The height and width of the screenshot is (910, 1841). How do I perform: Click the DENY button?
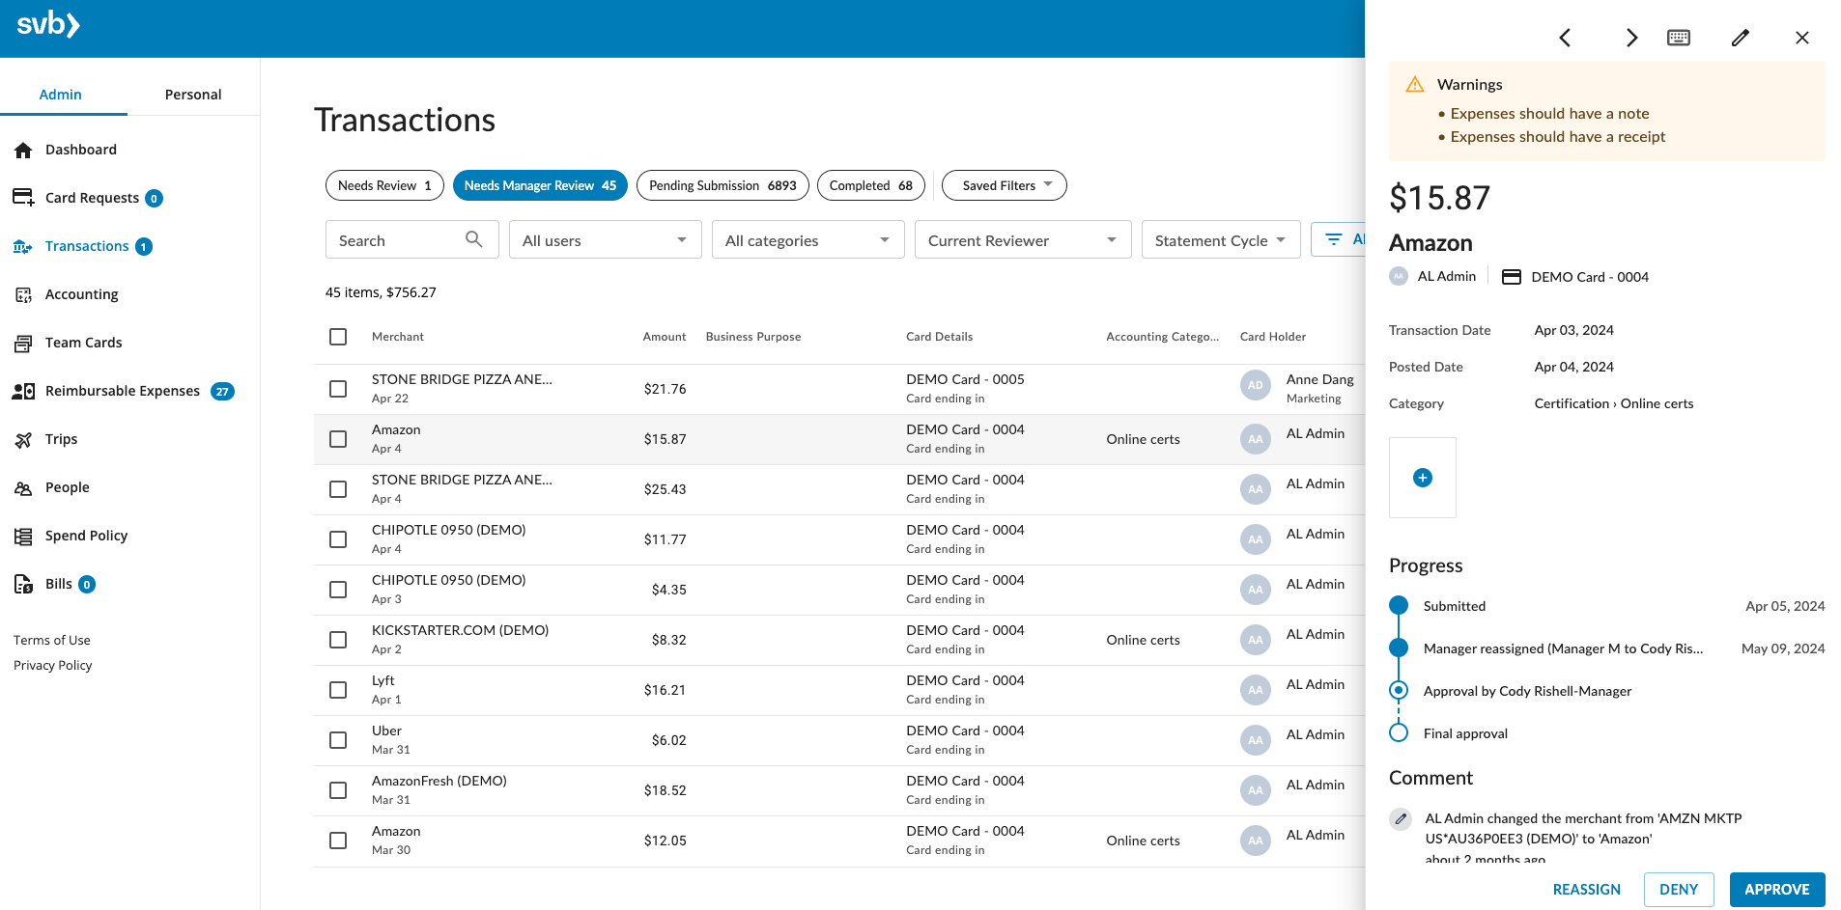[1679, 890]
